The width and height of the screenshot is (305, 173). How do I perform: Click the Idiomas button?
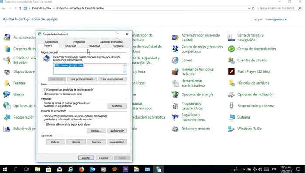point(76,142)
